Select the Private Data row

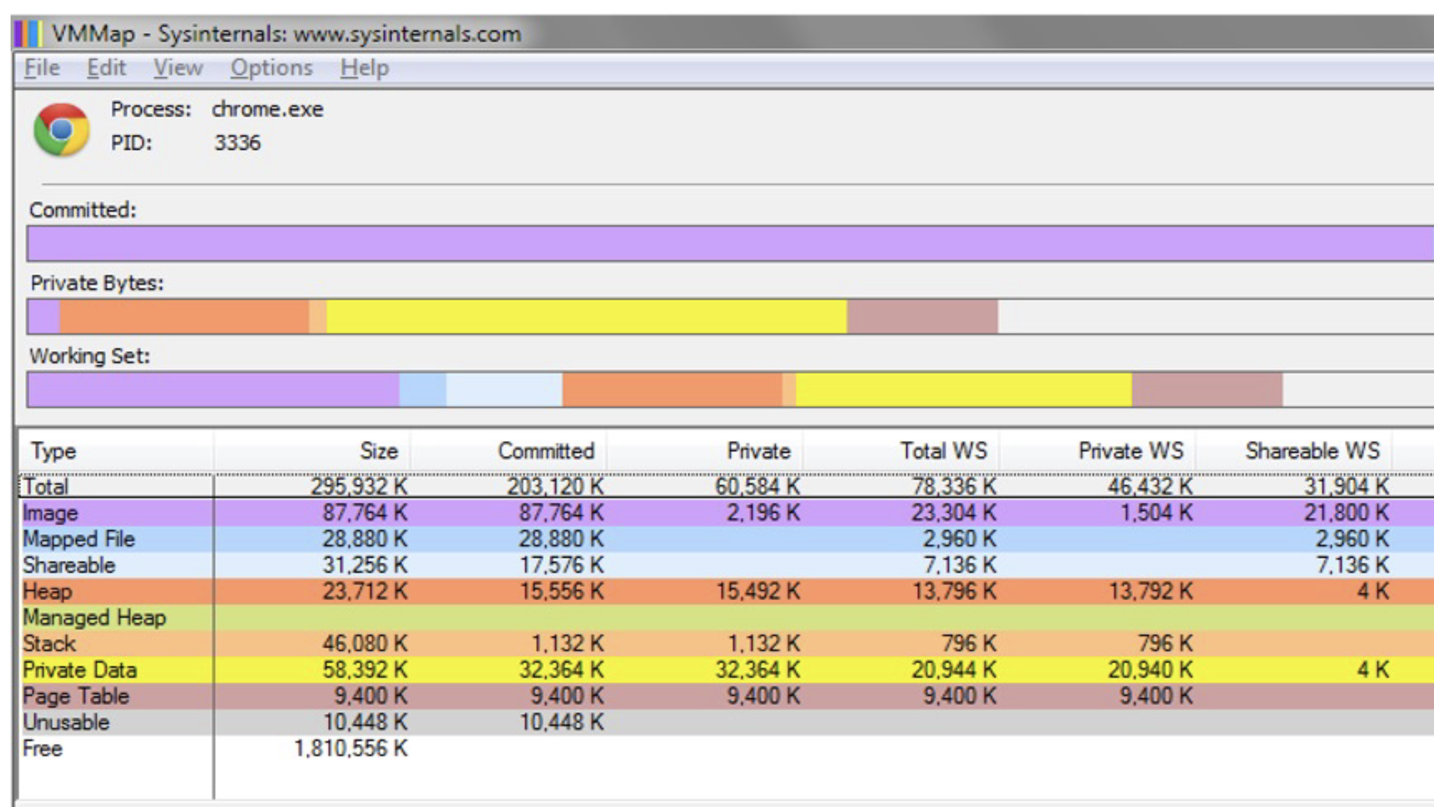tap(726, 670)
